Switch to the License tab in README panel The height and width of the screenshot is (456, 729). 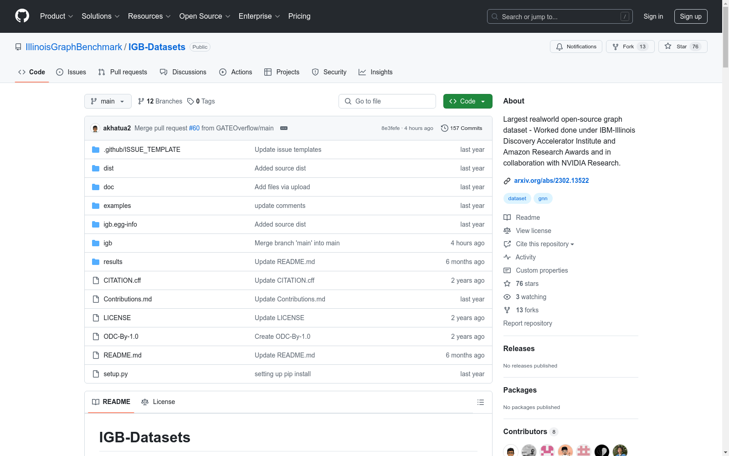click(x=158, y=402)
